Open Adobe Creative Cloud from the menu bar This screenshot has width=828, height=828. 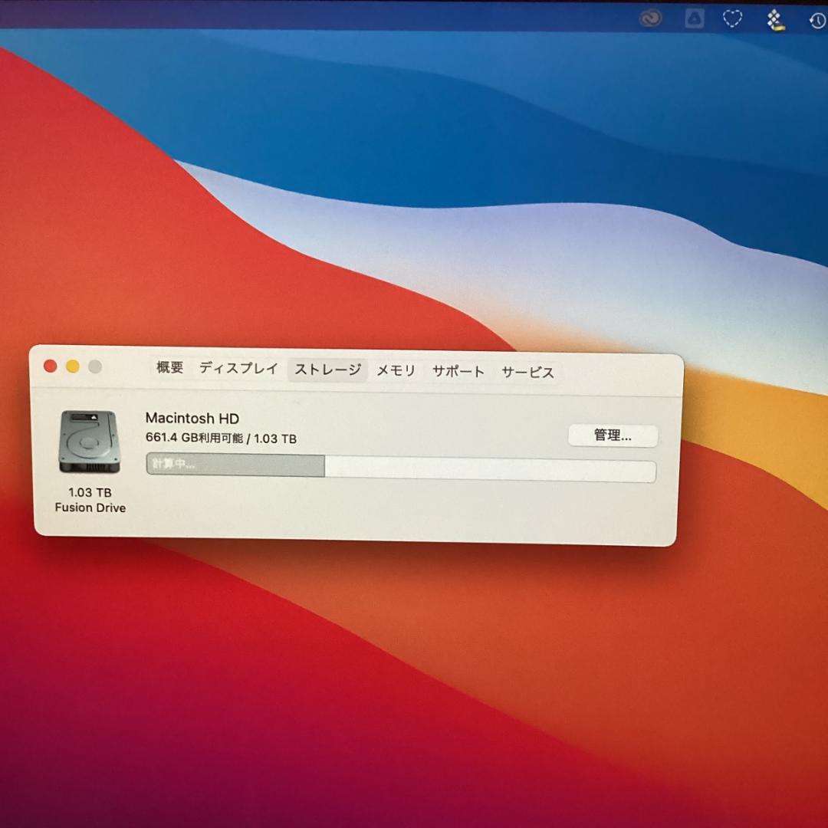pyautogui.click(x=651, y=18)
